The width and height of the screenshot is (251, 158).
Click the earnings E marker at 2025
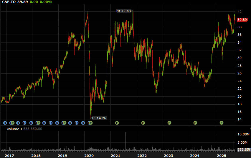click(x=222, y=123)
